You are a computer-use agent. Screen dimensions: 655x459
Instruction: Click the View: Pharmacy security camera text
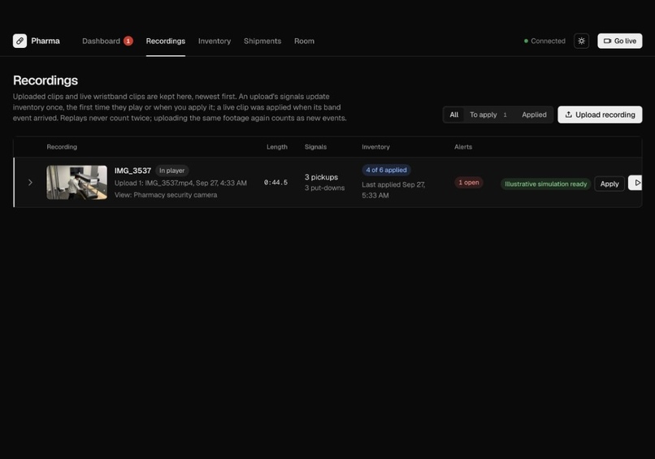[166, 195]
